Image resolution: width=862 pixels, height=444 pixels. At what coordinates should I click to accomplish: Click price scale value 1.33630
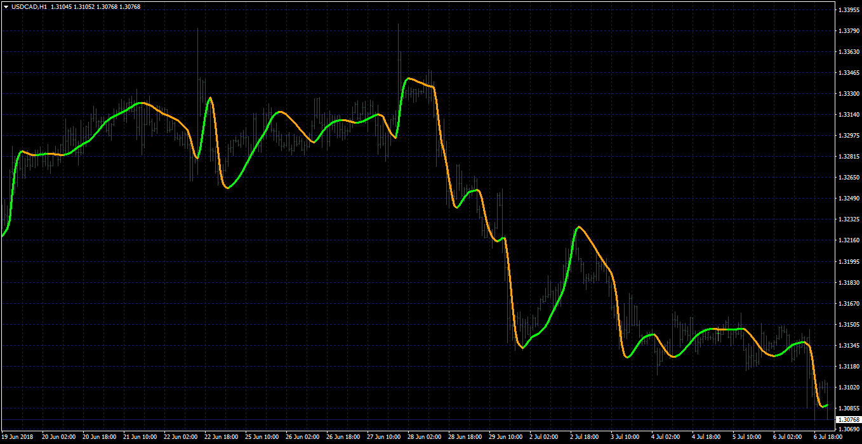coord(849,52)
